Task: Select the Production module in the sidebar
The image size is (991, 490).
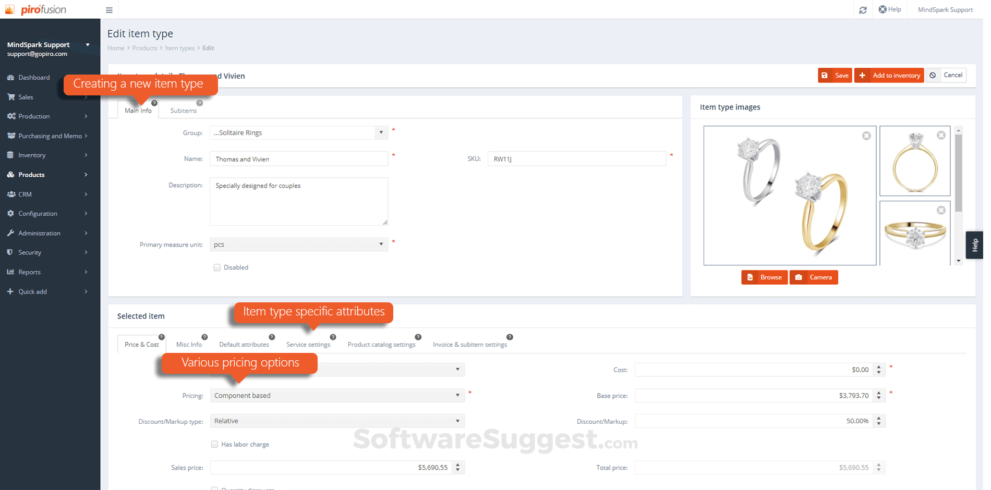Action: [x=33, y=116]
